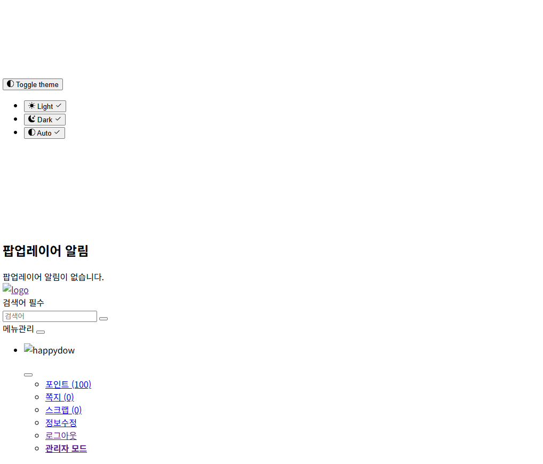
Task: Click the broken logo image
Action: (x=15, y=290)
